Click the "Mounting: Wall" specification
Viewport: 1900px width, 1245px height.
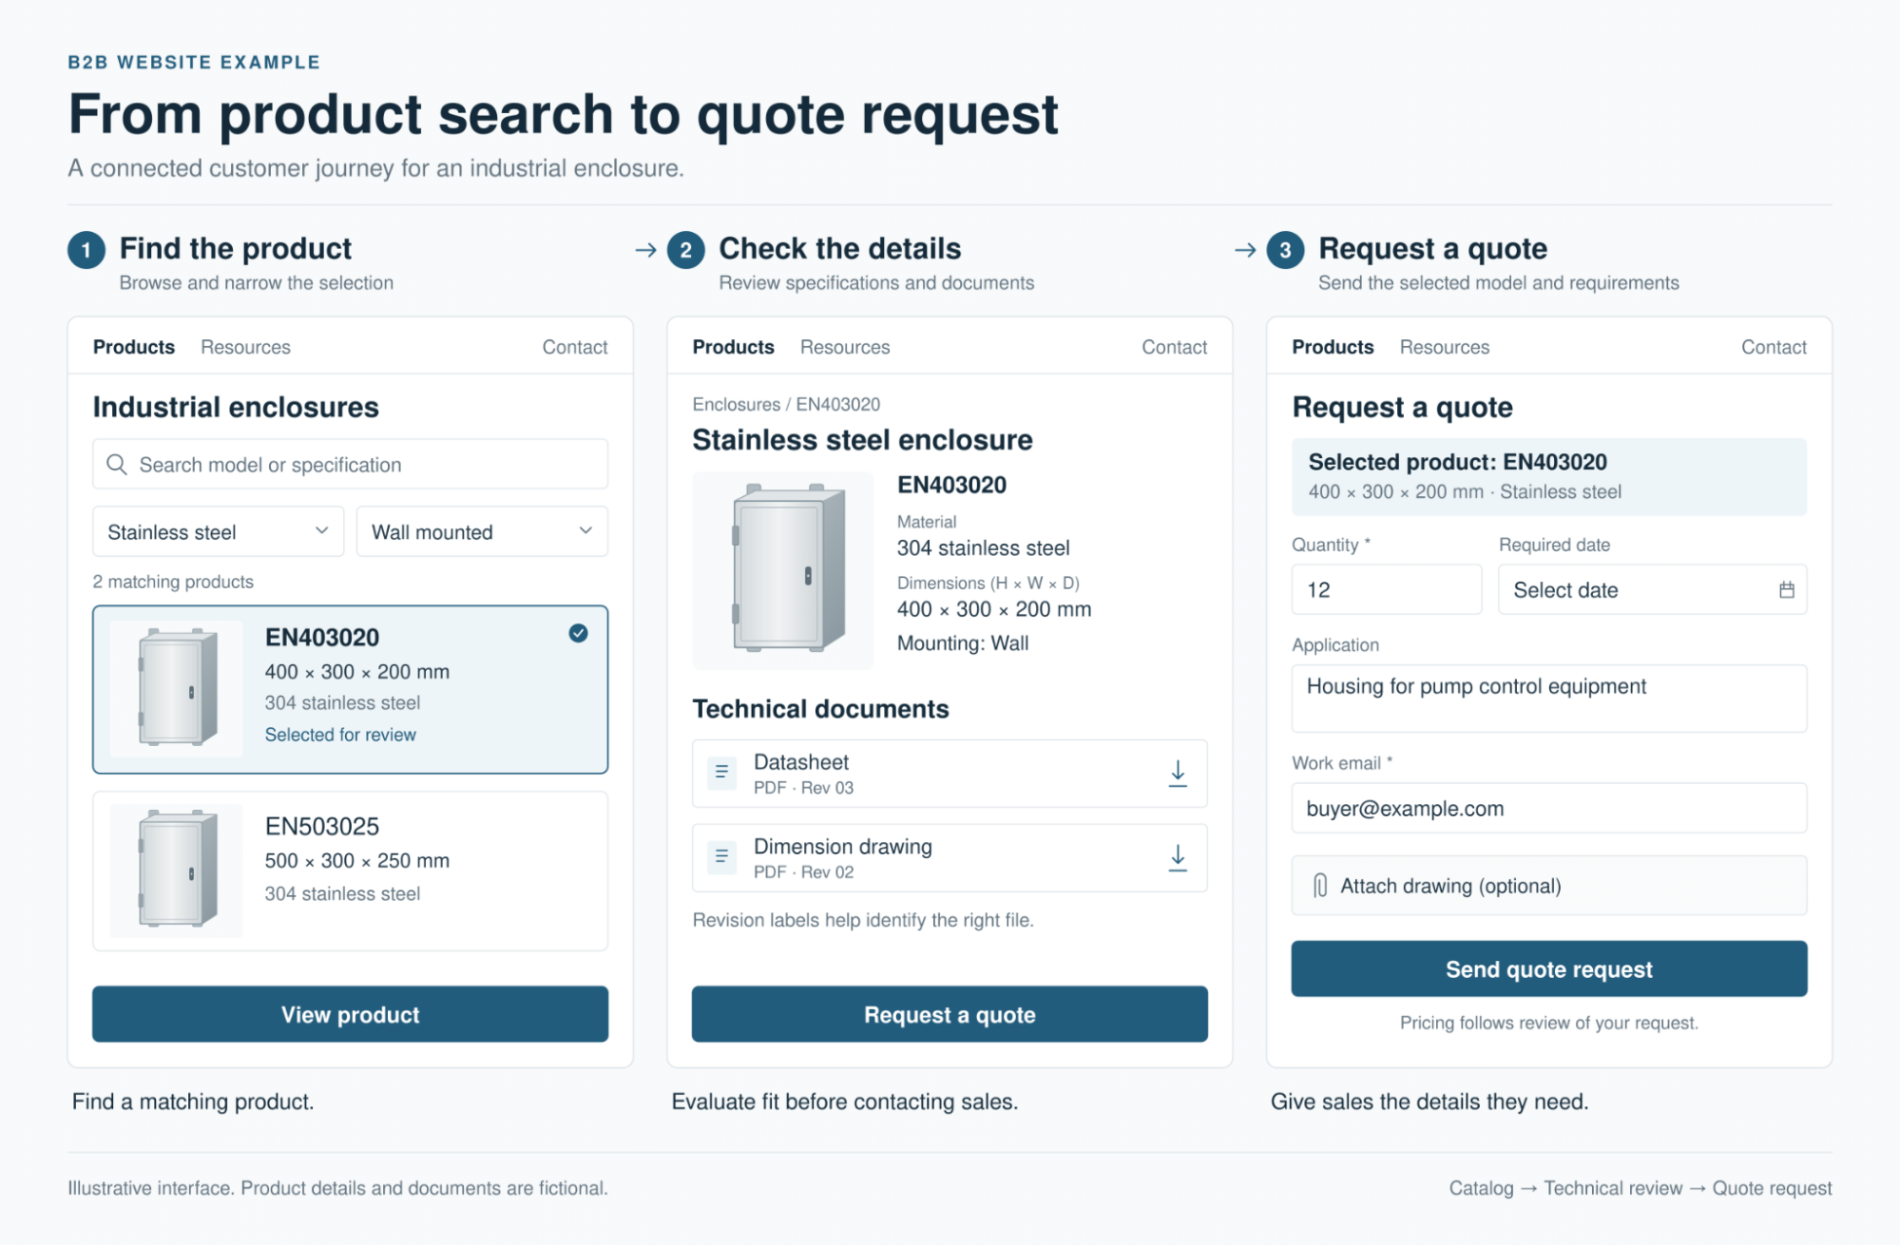[963, 643]
